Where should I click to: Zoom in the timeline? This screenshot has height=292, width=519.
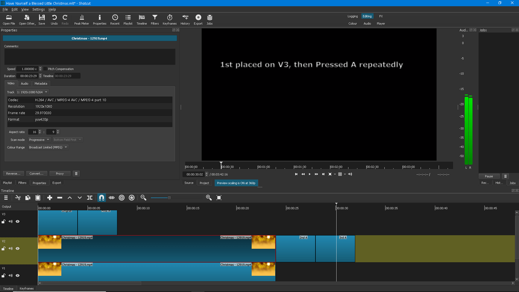click(x=209, y=198)
